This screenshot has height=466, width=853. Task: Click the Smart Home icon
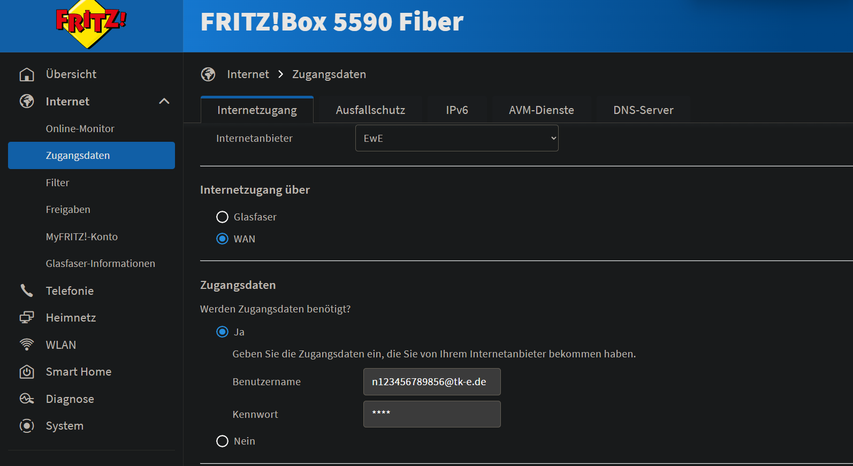[27, 372]
